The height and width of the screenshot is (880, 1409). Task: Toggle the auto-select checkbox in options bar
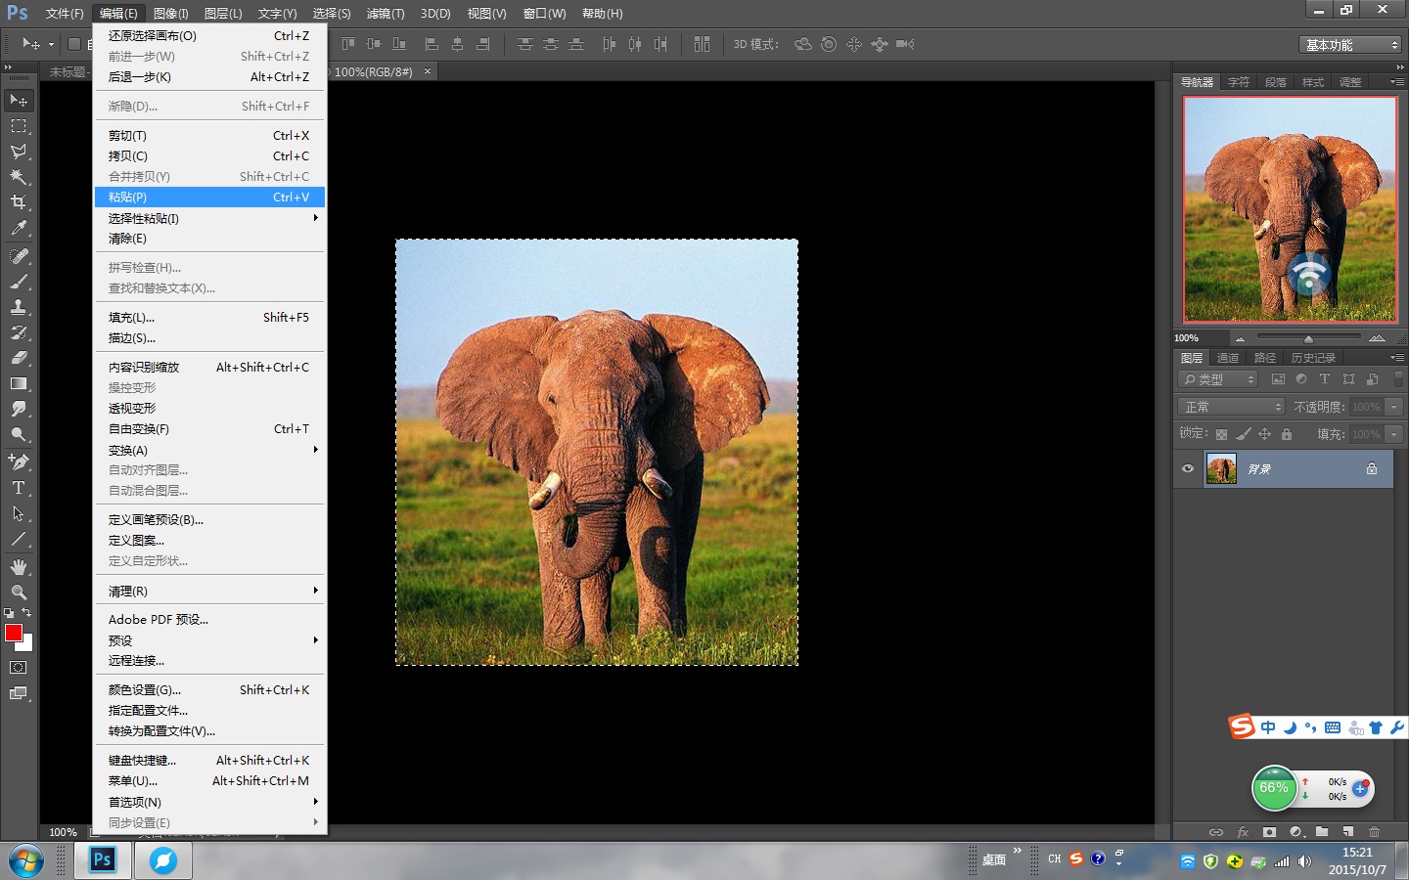[x=73, y=44]
